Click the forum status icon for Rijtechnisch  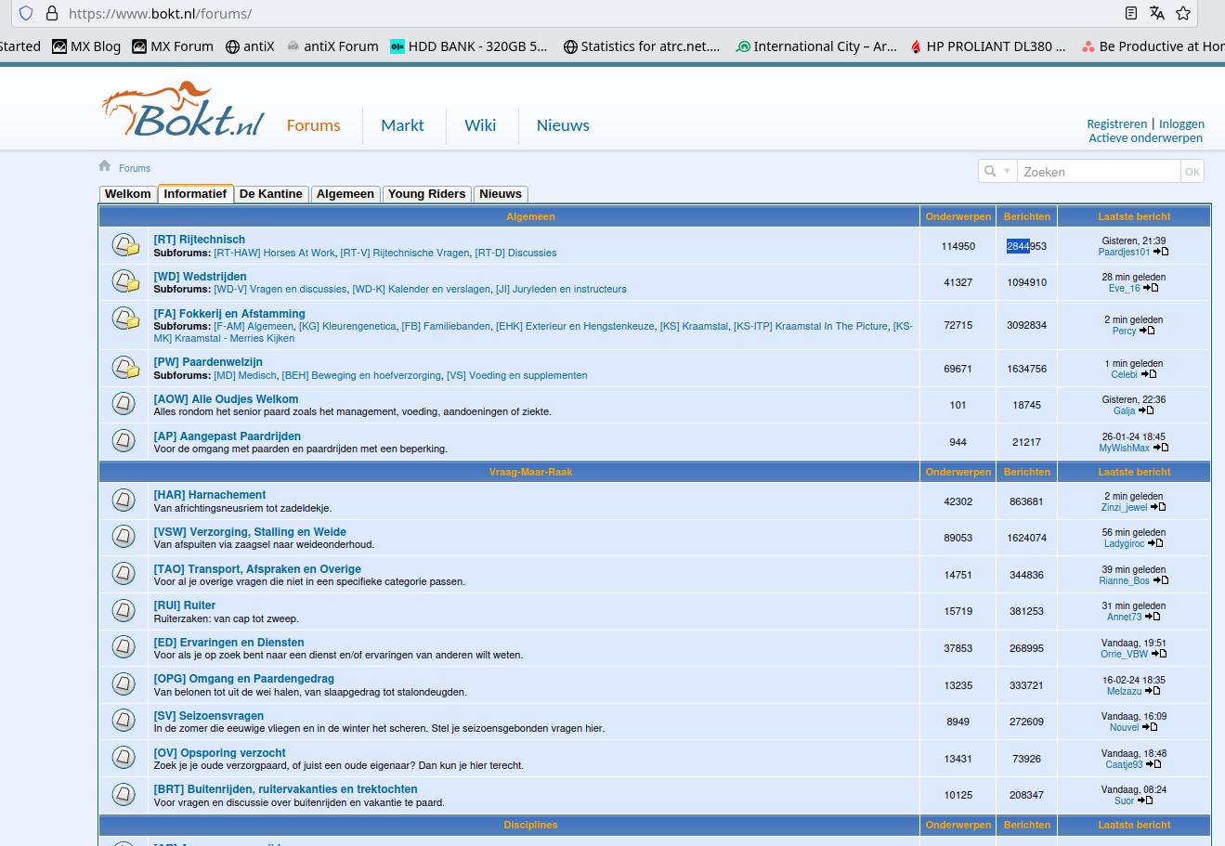pos(124,245)
